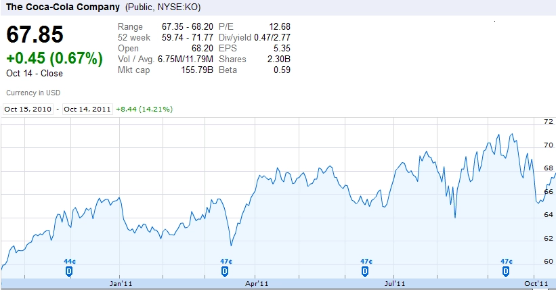Click the Shares value 2.30B

[279, 59]
